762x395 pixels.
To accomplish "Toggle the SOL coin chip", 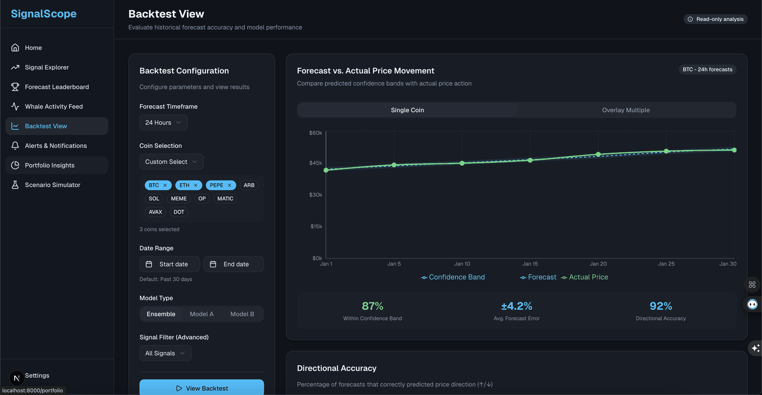I will click(x=154, y=198).
